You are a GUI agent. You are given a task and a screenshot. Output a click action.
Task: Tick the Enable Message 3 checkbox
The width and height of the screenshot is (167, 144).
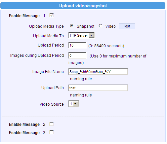pos(52,132)
